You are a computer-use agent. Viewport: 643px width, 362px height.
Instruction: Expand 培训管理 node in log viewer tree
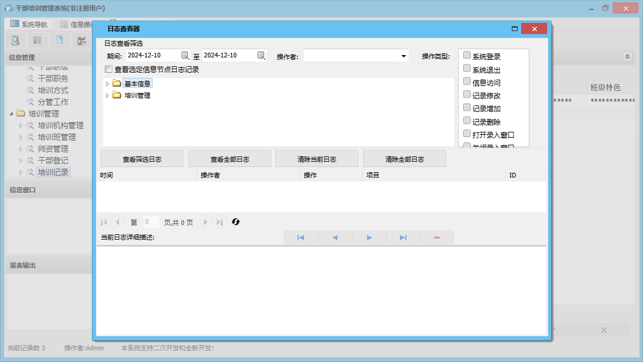pyautogui.click(x=107, y=95)
